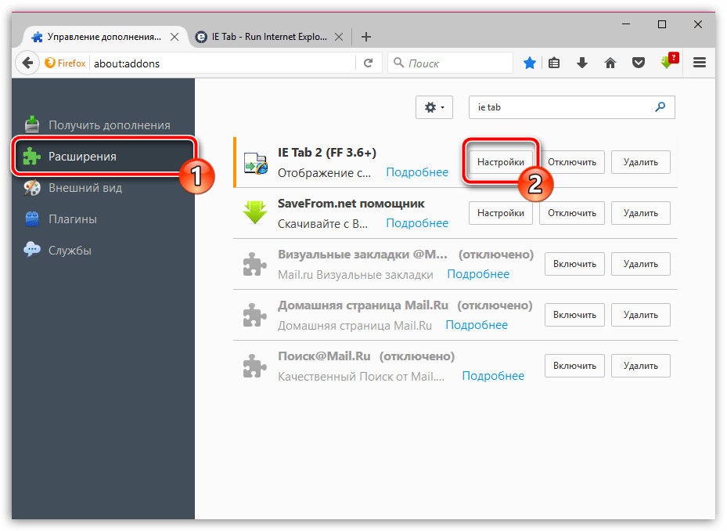
Task: Open the gear tools dropdown for add-ons
Action: pos(434,107)
